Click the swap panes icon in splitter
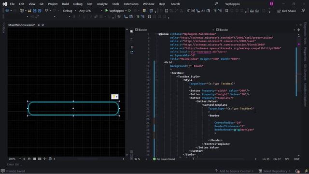This screenshot has width=309, height=174. tap(131, 40)
